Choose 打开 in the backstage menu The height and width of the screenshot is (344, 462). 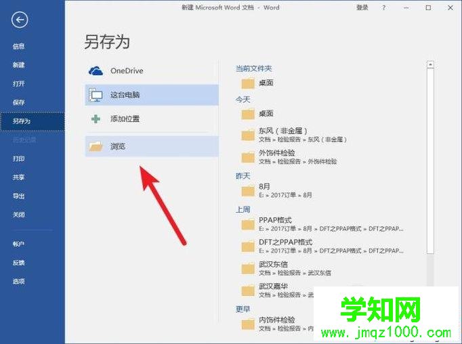click(18, 84)
